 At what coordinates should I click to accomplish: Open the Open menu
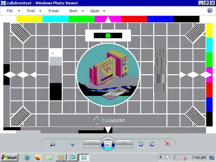coord(94,11)
